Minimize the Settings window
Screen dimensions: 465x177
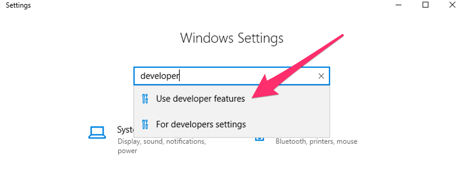pos(399,5)
